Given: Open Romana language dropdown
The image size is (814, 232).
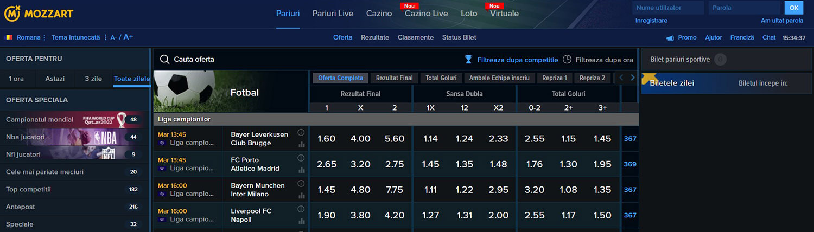Looking at the screenshot, I should tap(31, 37).
